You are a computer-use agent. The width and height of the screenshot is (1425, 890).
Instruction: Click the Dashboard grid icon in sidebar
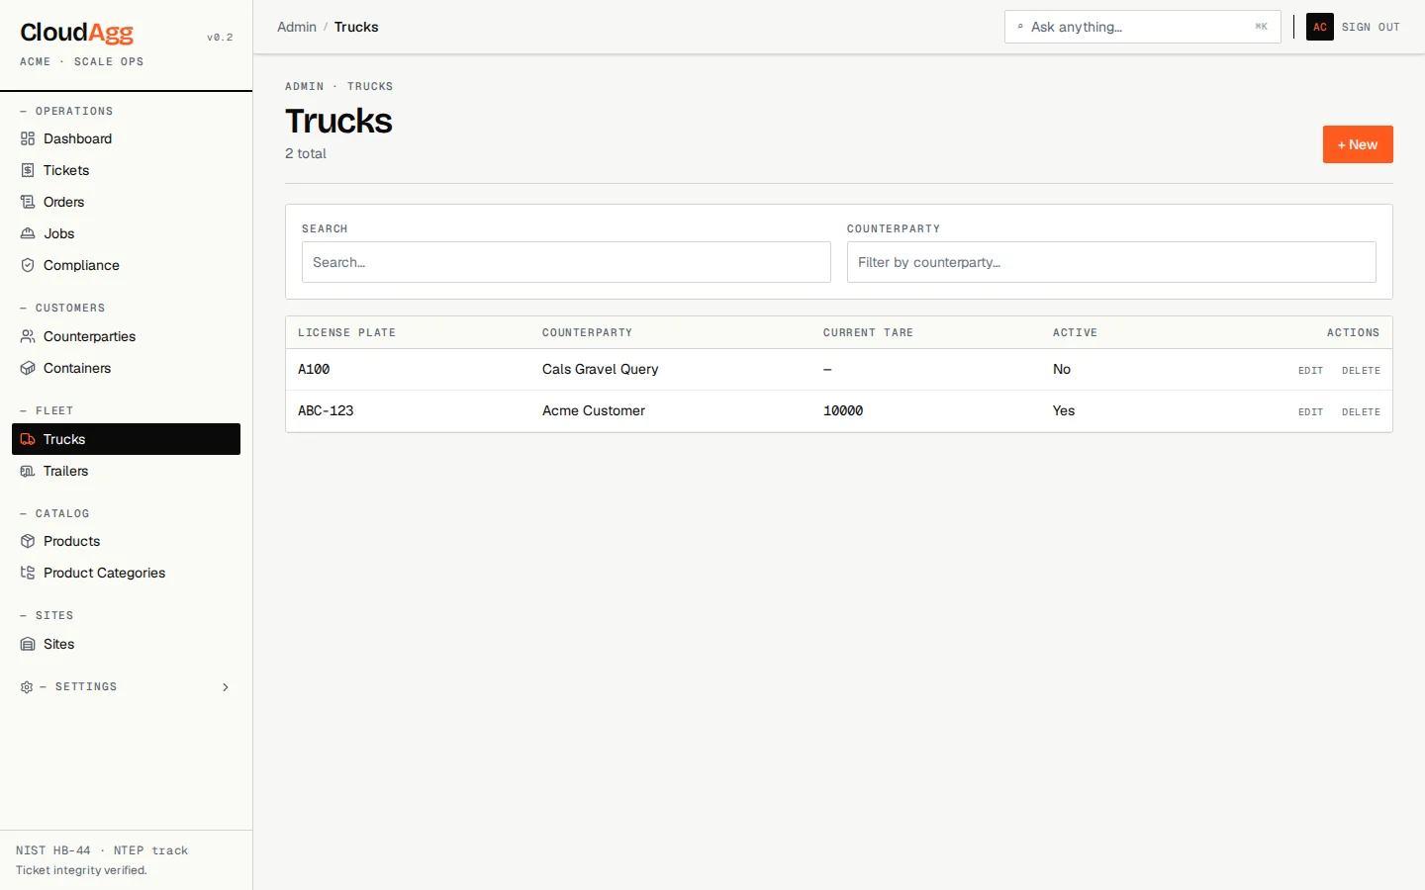click(28, 138)
